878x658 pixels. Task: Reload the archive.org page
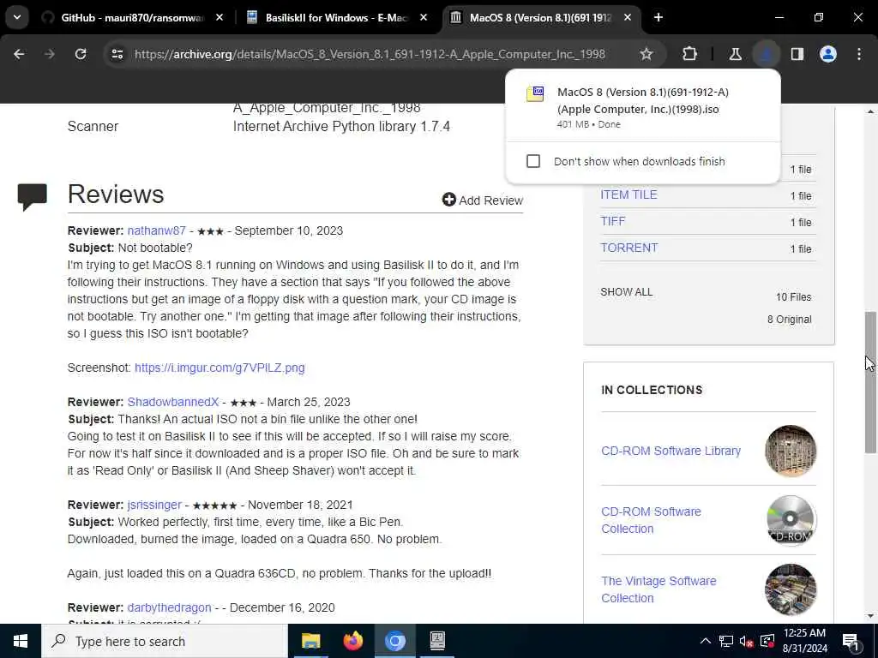pyautogui.click(x=81, y=54)
